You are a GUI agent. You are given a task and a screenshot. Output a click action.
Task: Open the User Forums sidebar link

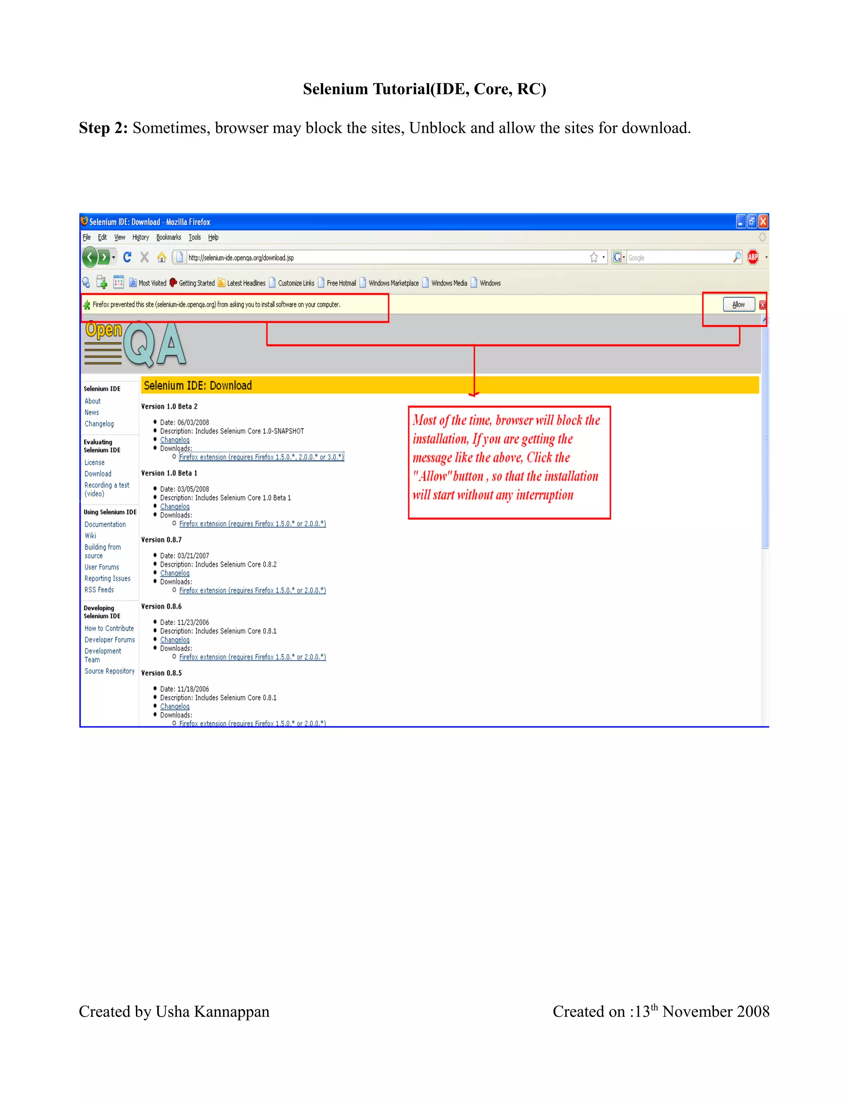click(102, 567)
